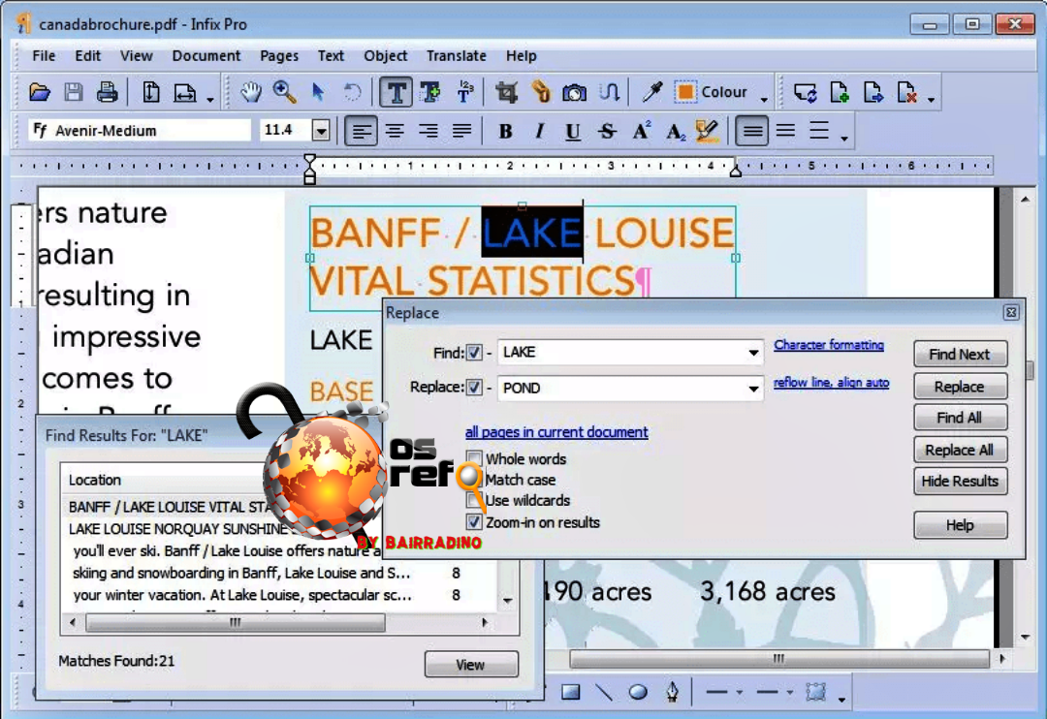Close the Replace dialog
1047x719 pixels.
tap(1011, 312)
